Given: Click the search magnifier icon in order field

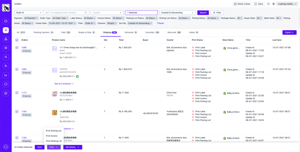Looking at the screenshot, I should 86,13.
